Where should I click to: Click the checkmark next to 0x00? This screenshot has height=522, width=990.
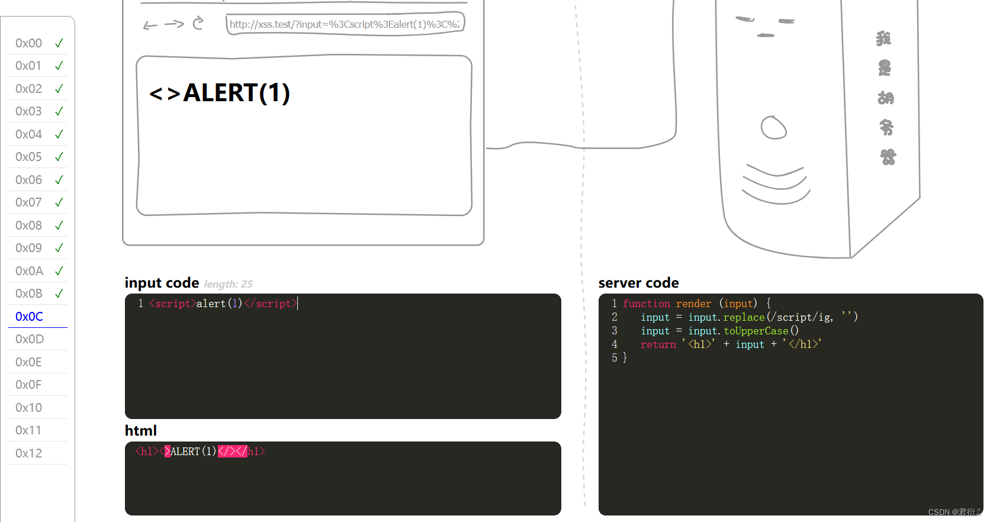click(59, 43)
